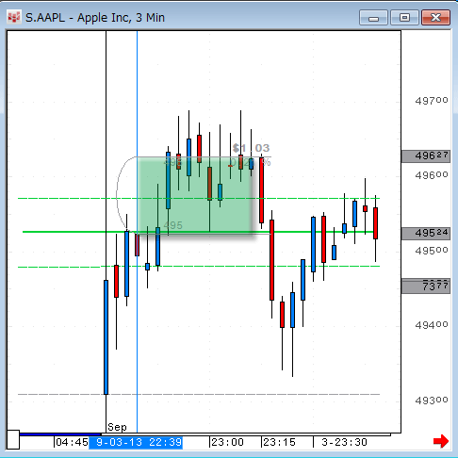Viewport: 458px width, 458px height.
Task: Click the $1.03 measurement label
Action: [x=251, y=148]
